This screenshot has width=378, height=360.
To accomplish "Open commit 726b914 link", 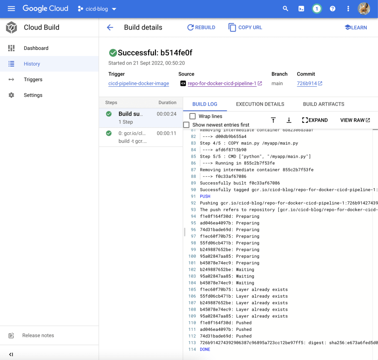I will (307, 83).
